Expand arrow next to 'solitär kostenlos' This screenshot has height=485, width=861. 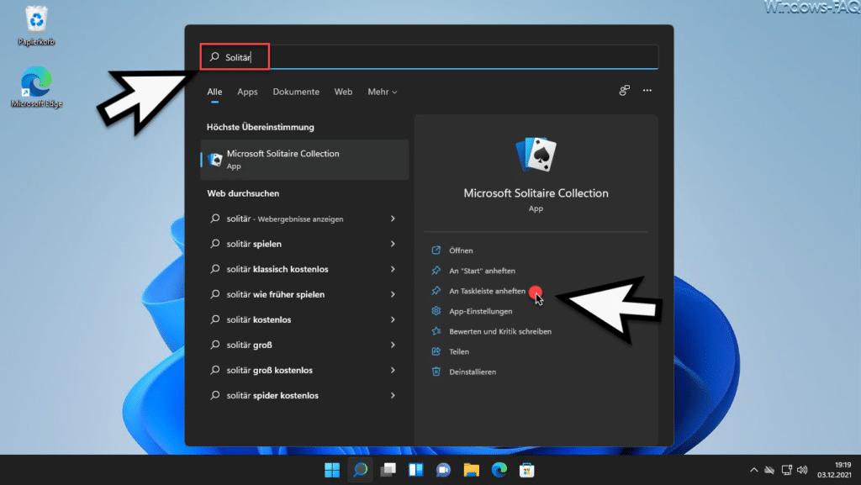(x=393, y=319)
